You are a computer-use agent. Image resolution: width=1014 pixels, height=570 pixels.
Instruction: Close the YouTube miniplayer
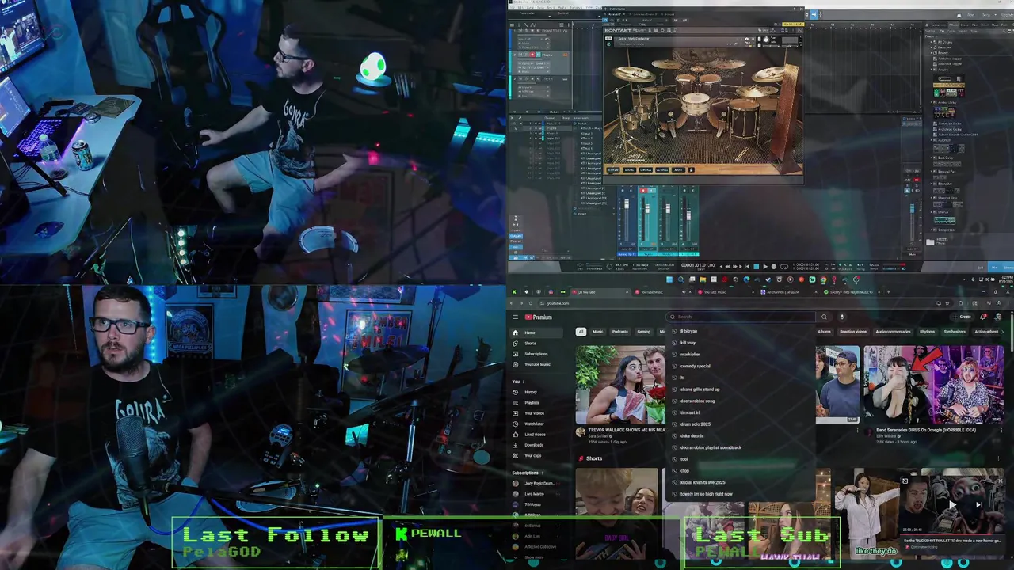click(1001, 481)
